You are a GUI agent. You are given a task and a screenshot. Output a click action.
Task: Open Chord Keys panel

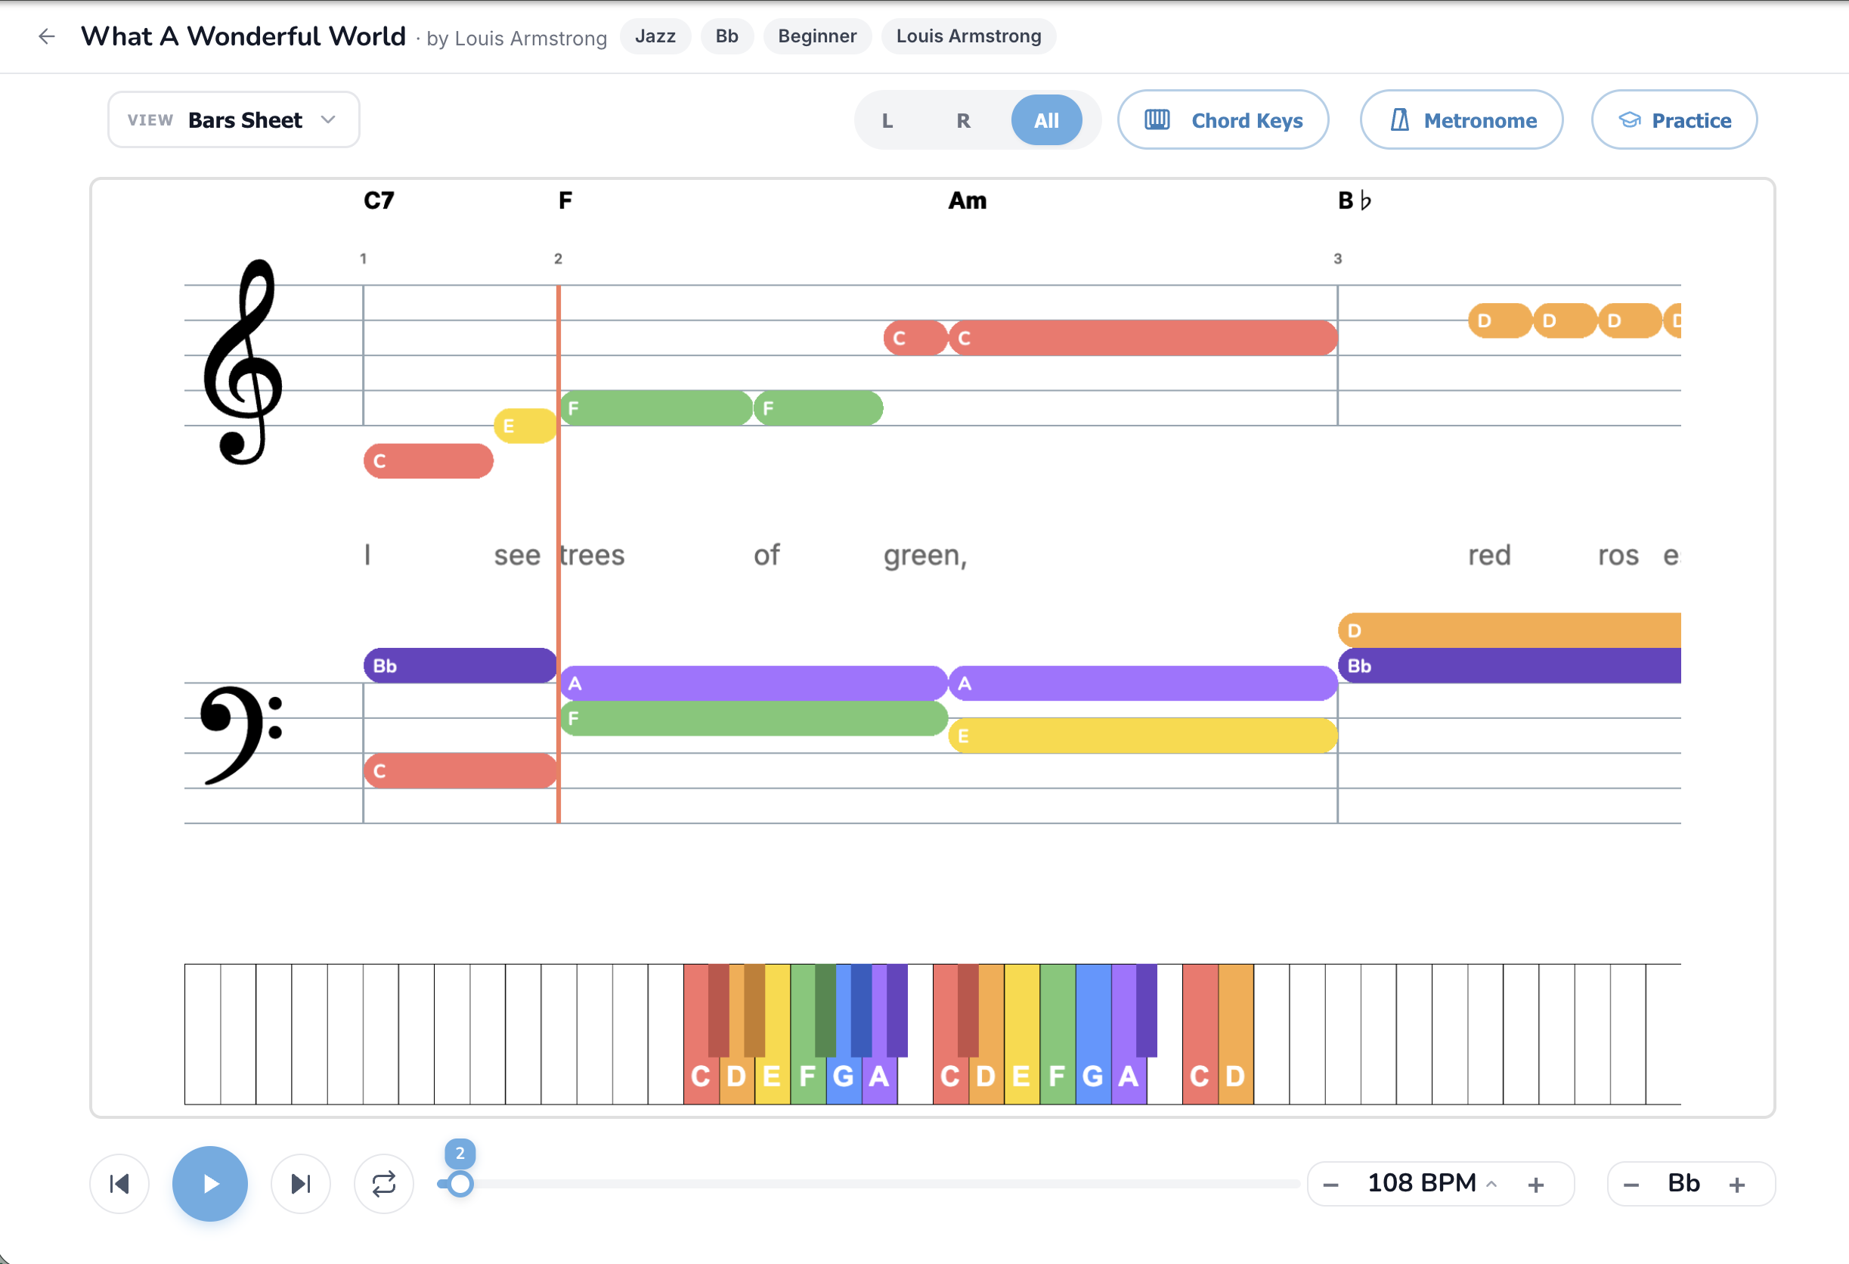tap(1223, 120)
